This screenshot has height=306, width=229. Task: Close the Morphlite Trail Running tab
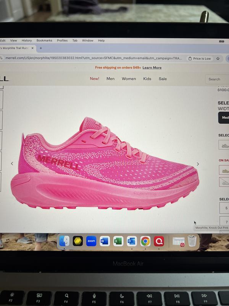(32, 48)
